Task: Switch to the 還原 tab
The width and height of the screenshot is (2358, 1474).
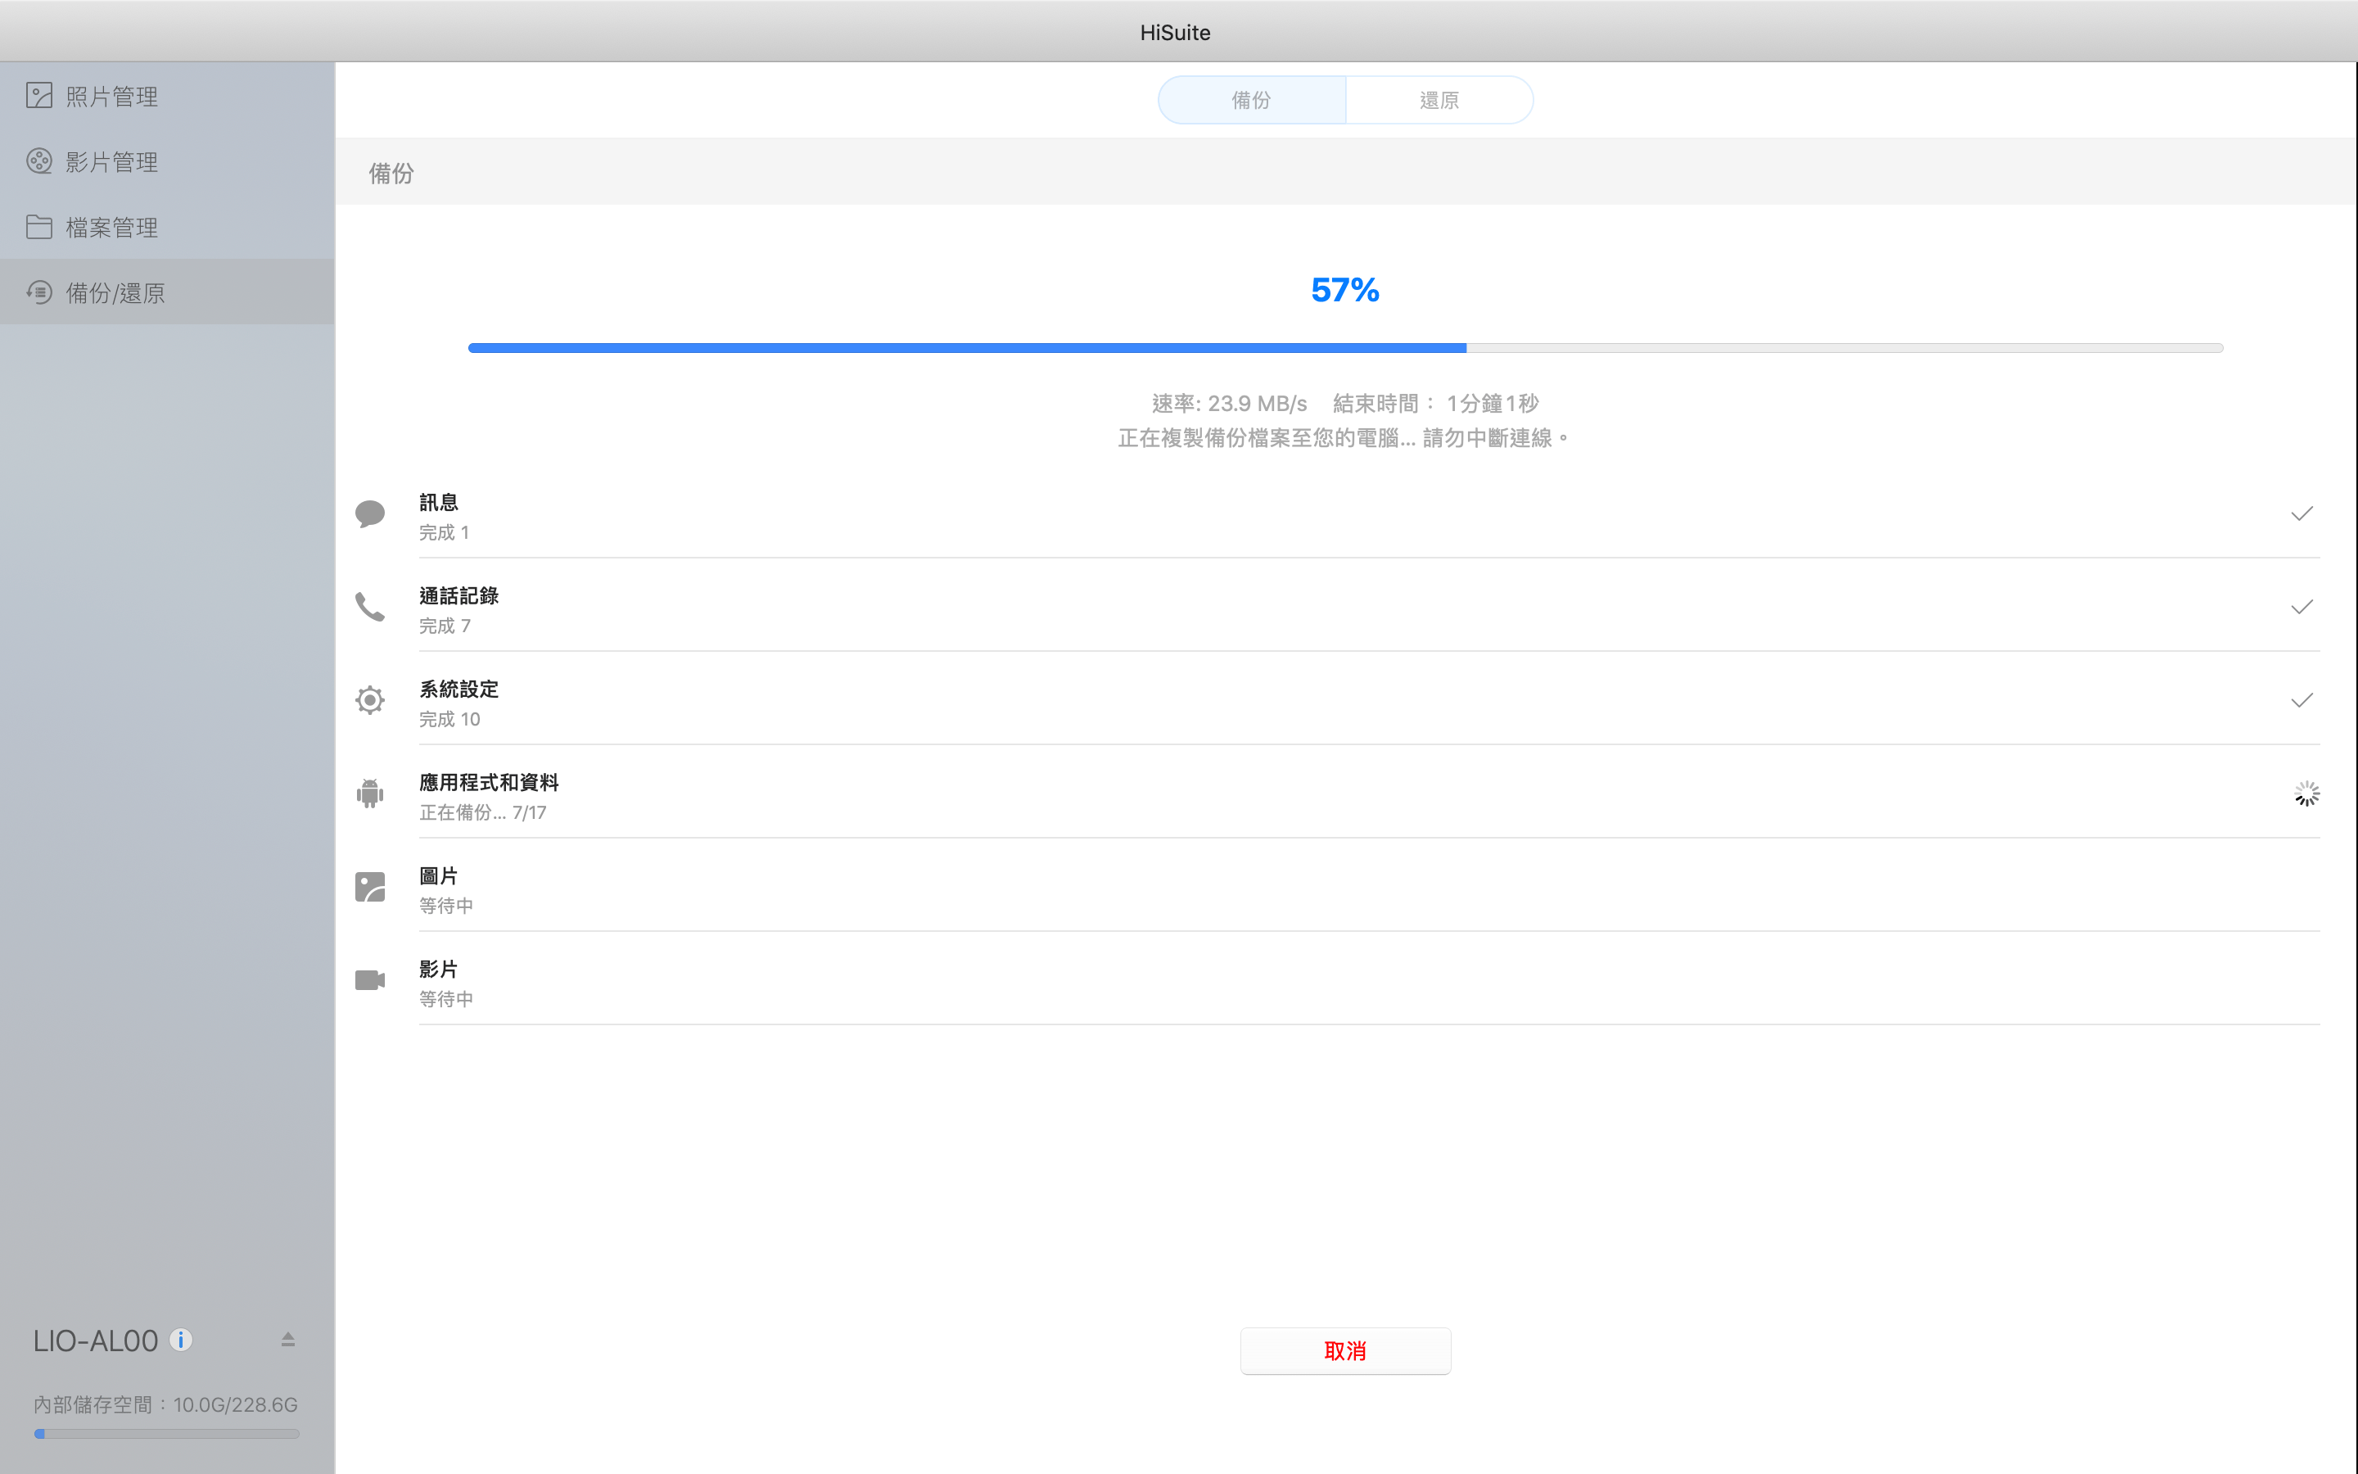Action: pyautogui.click(x=1439, y=99)
